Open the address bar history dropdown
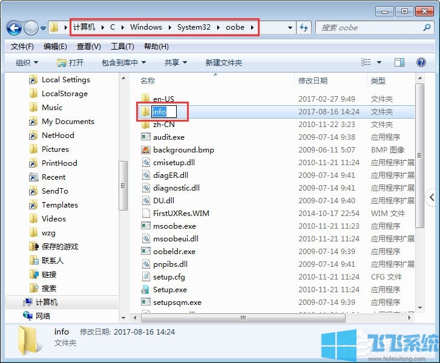This screenshot has width=440, height=363. [x=290, y=27]
